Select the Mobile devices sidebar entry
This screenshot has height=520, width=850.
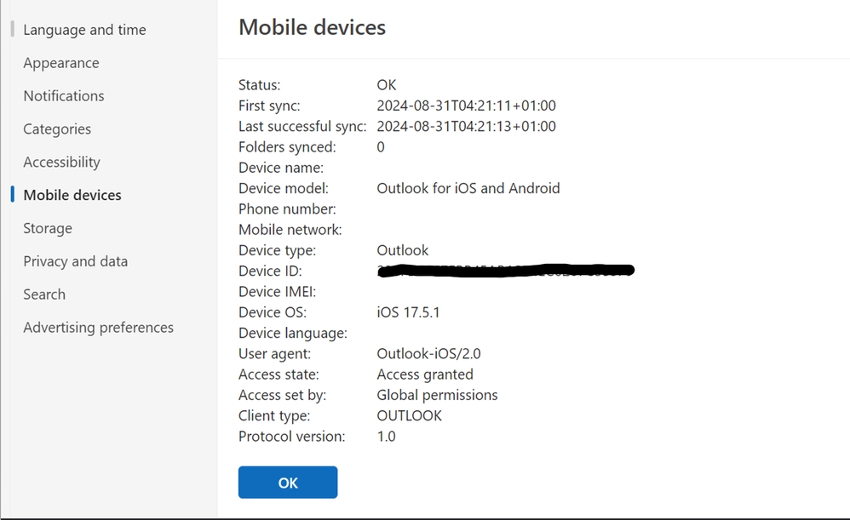pyautogui.click(x=72, y=194)
